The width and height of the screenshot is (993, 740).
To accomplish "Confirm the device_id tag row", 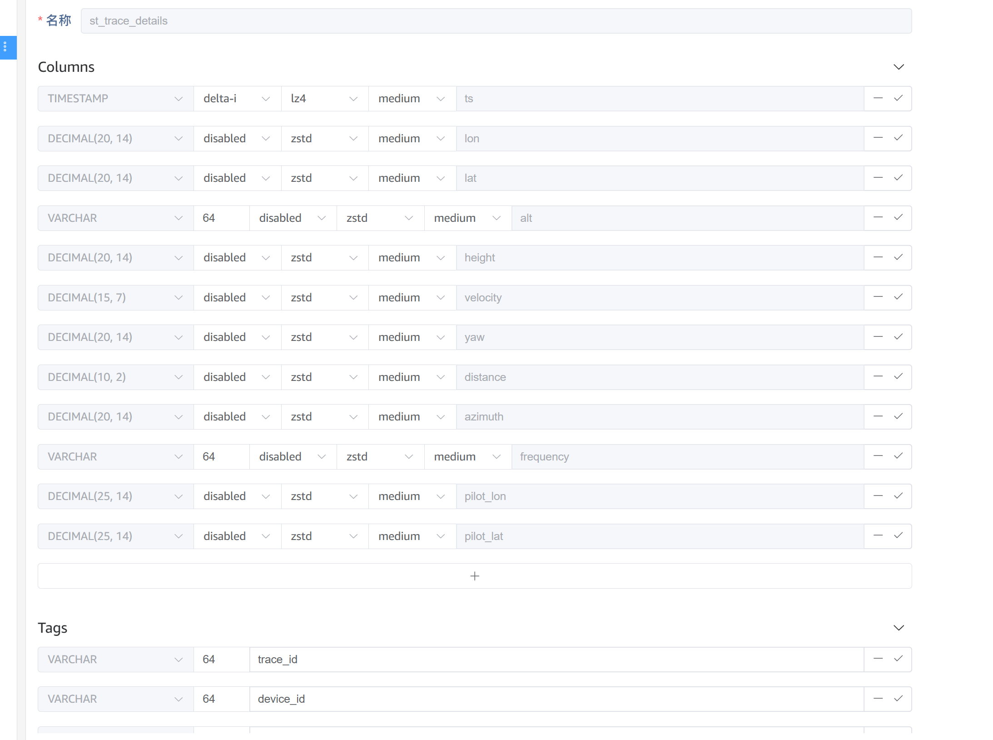I will click(899, 699).
